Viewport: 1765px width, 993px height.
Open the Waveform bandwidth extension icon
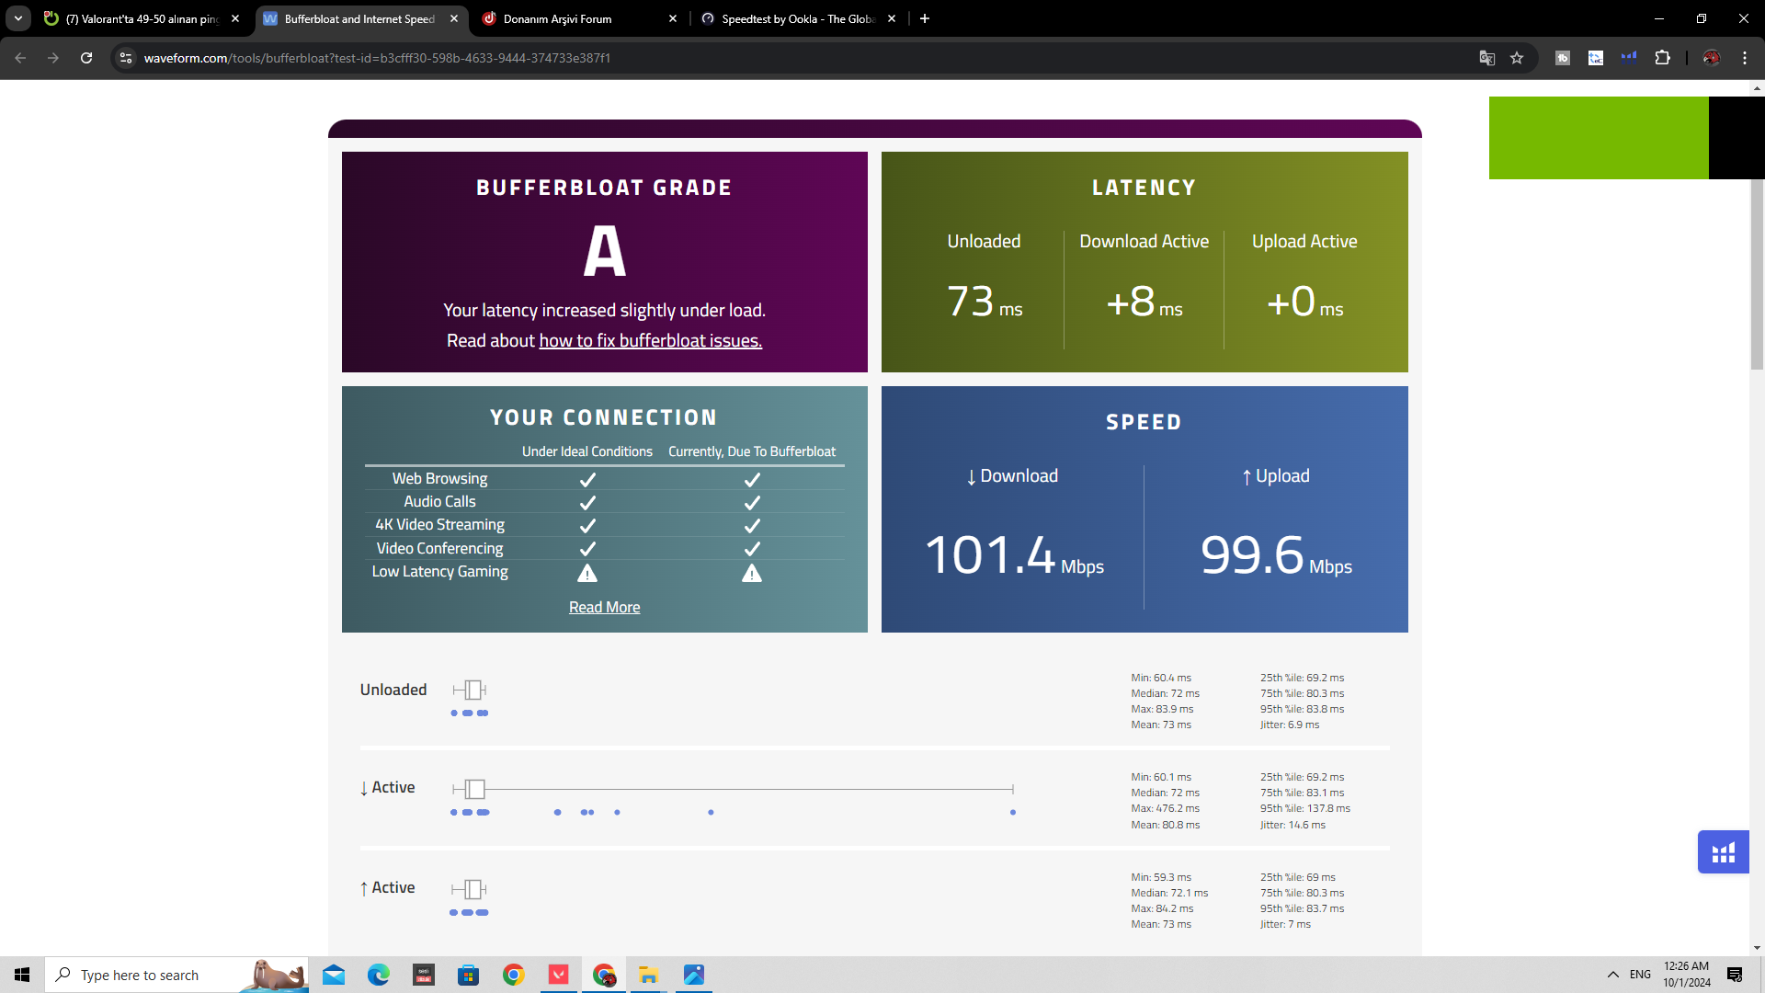pos(1629,58)
